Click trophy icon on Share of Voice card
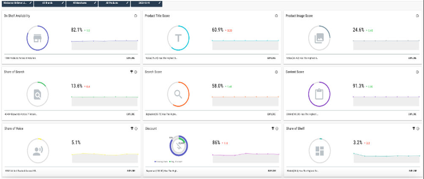Viewport: 424px width, 179px height. click(132, 128)
